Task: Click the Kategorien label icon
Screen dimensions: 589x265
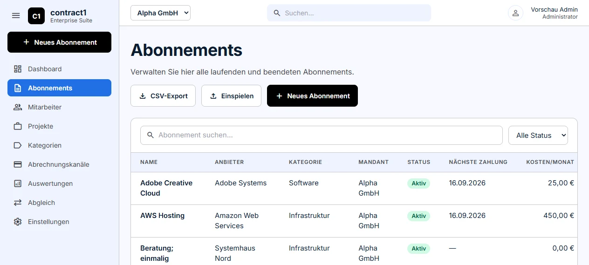Action: coord(18,145)
